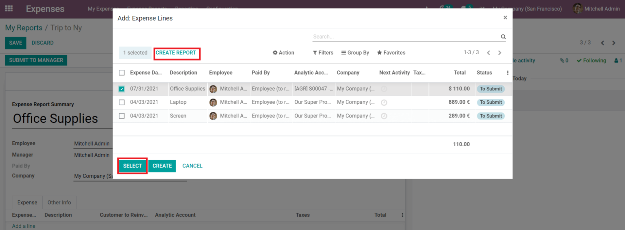Click DISCARD on the form

[43, 43]
